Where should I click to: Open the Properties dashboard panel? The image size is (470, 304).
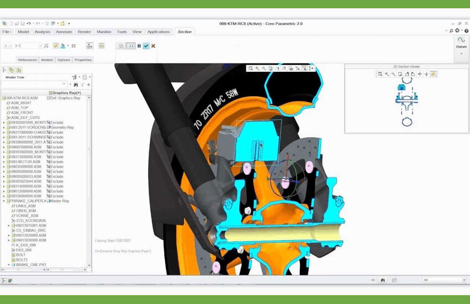83,60
